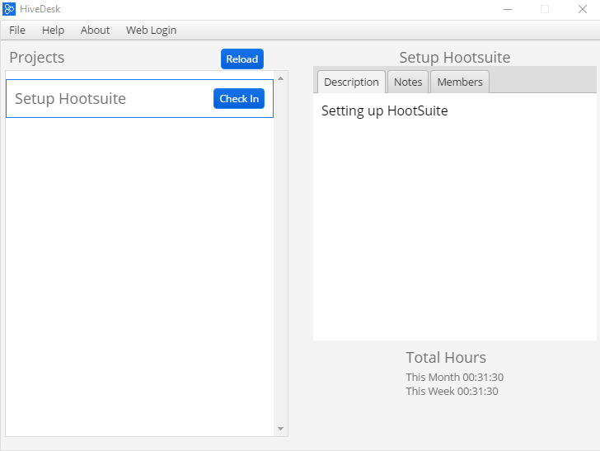Open the About menu
The image size is (600, 451).
[95, 31]
